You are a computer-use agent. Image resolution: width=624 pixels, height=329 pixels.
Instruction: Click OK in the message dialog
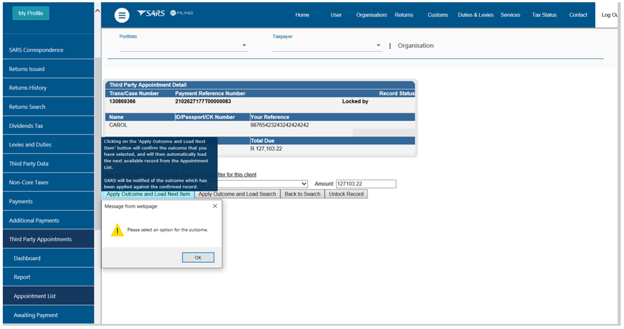198,258
